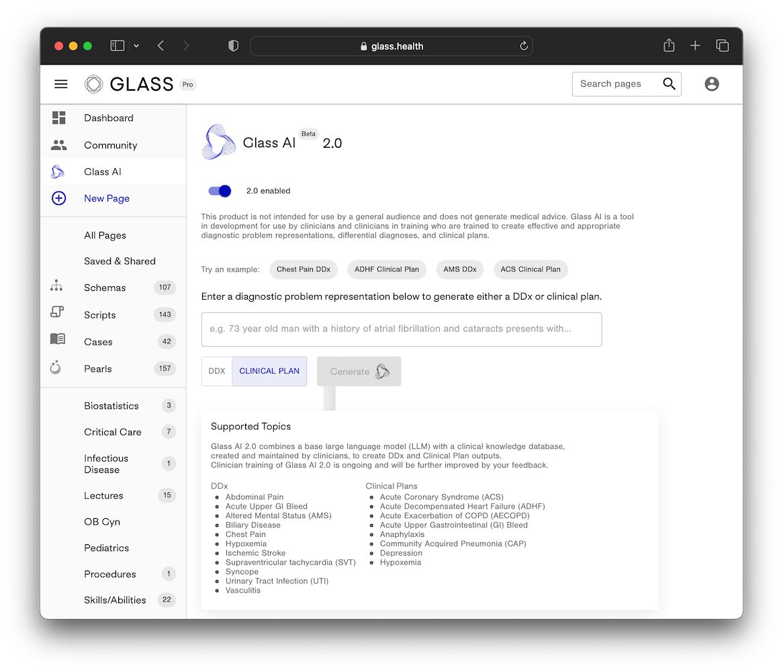Click the Pearls ring icon
The image size is (783, 672).
(x=56, y=368)
